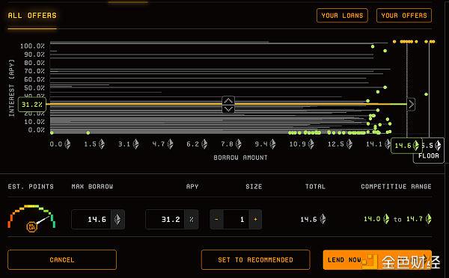Click the ETH icon beside 0.0 axis label
This screenshot has height=278, width=449.
(67, 144)
